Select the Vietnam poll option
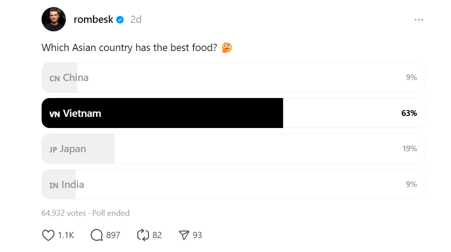This screenshot has height=252, width=451. (233, 113)
